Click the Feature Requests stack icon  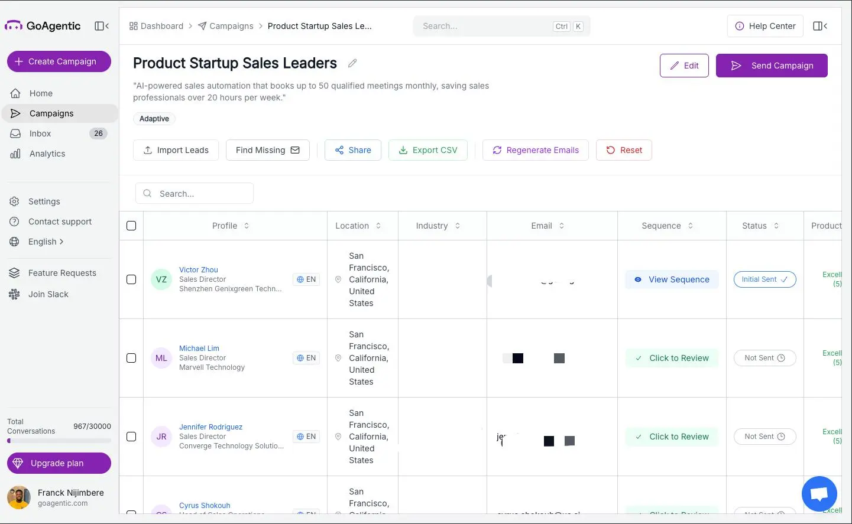click(14, 273)
